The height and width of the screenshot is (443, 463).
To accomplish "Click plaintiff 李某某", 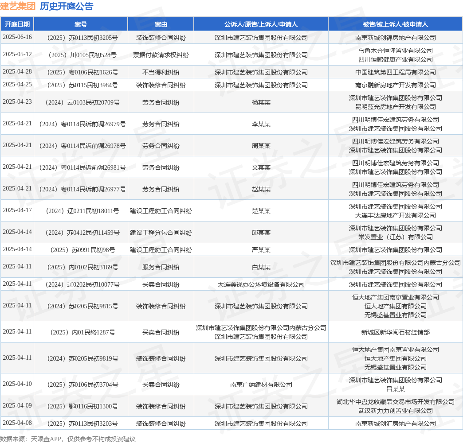I will (261, 124).
